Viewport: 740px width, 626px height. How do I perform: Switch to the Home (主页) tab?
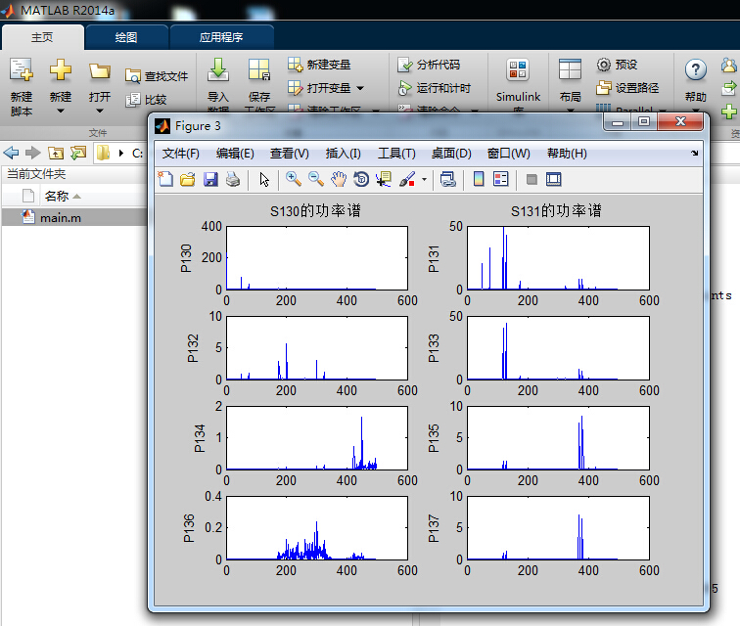[x=42, y=37]
